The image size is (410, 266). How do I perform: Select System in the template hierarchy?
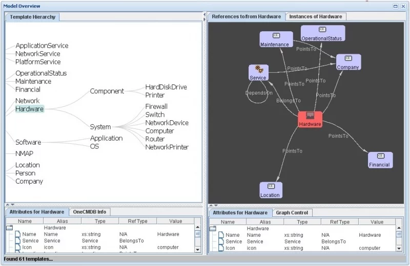click(x=100, y=127)
